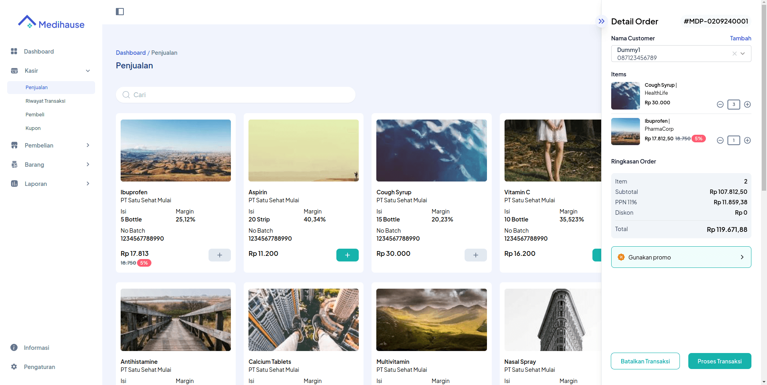Click the Dashboard breadcrumb link
This screenshot has width=767, height=385.
131,53
